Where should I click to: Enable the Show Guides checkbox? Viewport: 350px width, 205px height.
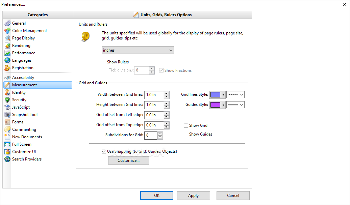pyautogui.click(x=186, y=134)
